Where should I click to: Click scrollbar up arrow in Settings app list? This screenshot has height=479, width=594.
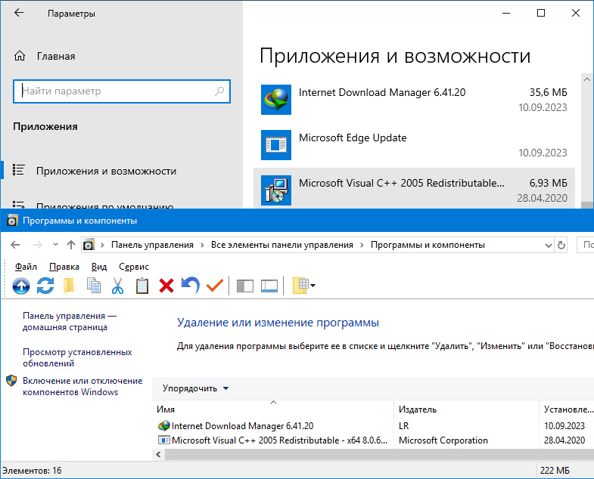coord(586,79)
